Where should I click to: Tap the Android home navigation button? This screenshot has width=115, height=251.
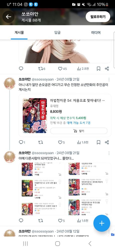pyautogui.click(x=57, y=244)
